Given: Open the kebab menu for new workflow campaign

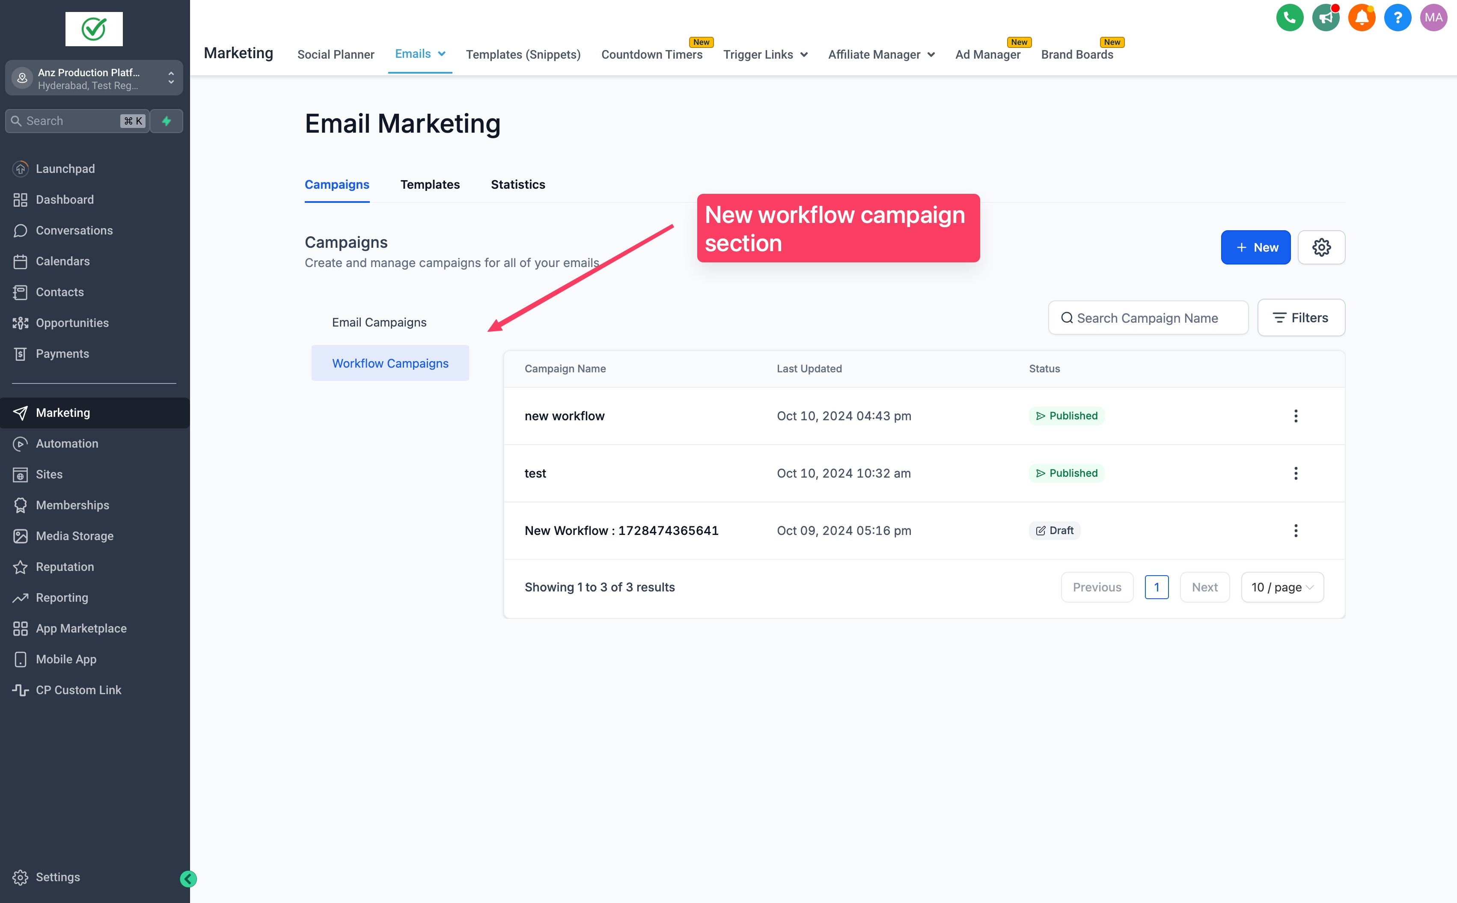Looking at the screenshot, I should (x=1296, y=416).
